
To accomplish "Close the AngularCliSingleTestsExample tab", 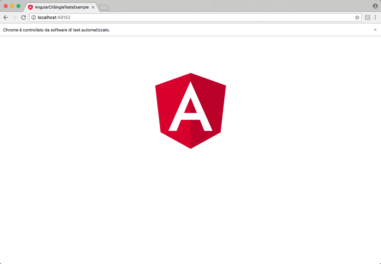I will click(93, 7).
